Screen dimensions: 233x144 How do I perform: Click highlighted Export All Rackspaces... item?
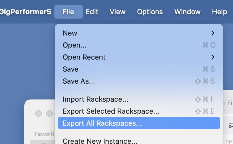139,123
